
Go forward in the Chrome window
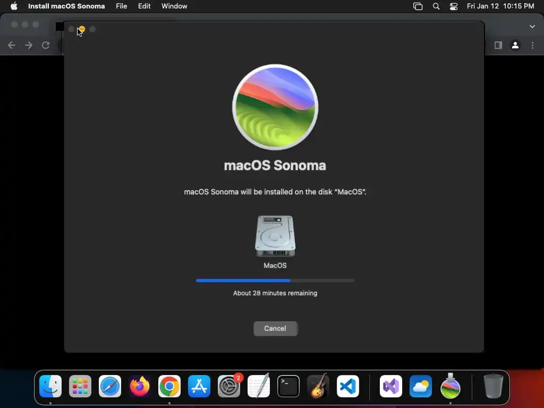tap(29, 45)
